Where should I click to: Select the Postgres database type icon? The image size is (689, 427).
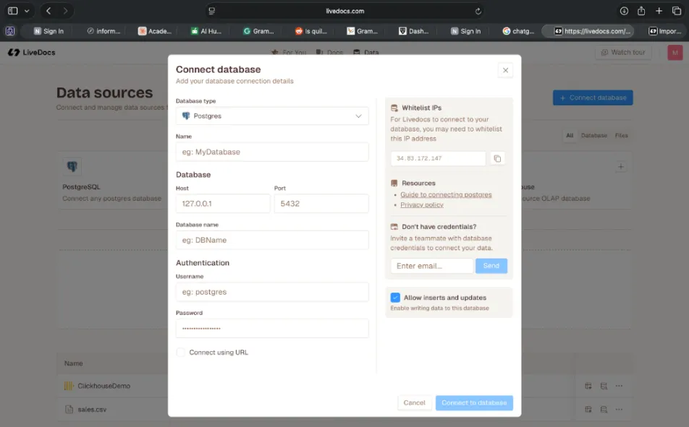click(186, 116)
